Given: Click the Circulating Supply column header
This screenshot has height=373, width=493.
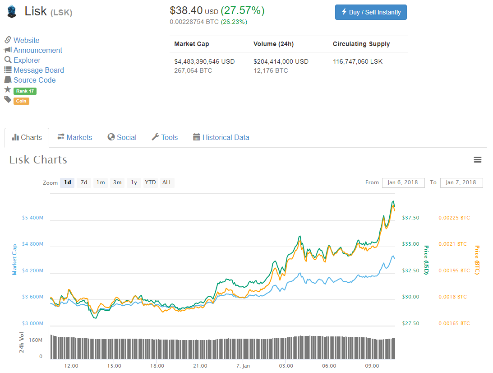Looking at the screenshot, I should pyautogui.click(x=361, y=44).
